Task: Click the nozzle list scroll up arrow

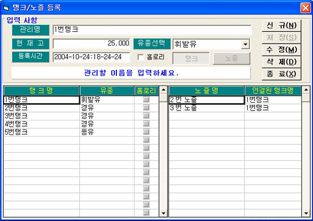Action: coord(306,90)
